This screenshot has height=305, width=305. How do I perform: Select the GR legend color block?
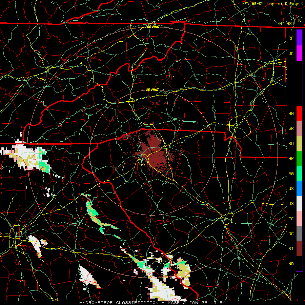[299, 128]
